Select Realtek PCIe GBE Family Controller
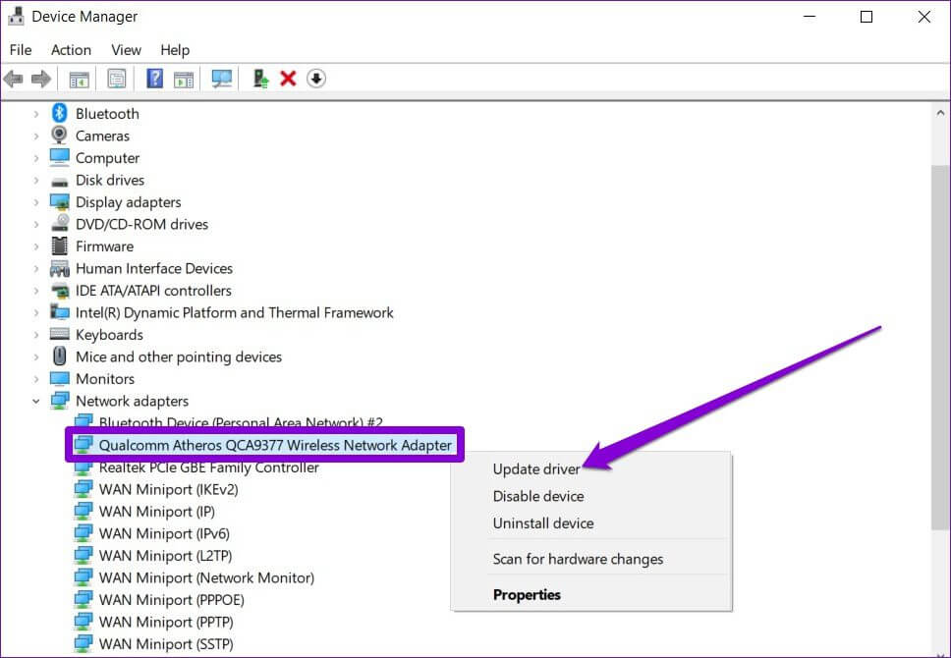The image size is (951, 658). point(208,467)
